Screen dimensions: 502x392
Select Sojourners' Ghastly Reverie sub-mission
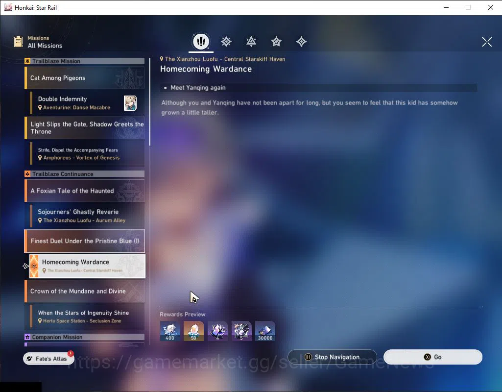(87, 216)
